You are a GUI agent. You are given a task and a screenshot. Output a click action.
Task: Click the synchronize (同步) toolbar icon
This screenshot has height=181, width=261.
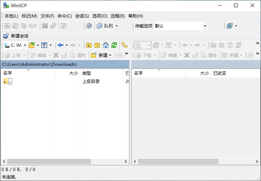(x=24, y=26)
